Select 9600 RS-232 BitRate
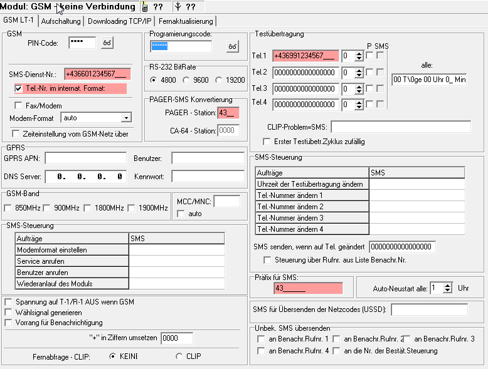Image resolution: width=488 pixels, height=369 pixels. 186,80
